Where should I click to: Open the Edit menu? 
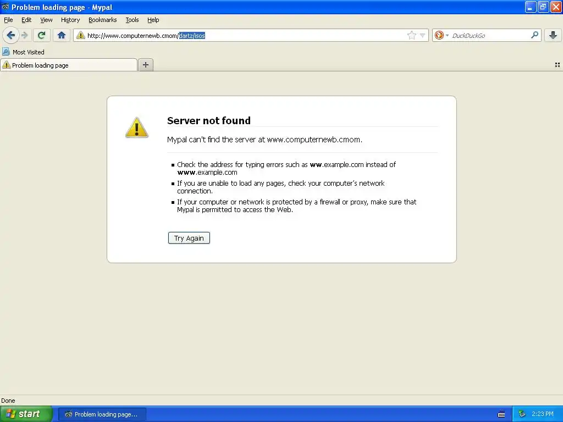[26, 20]
